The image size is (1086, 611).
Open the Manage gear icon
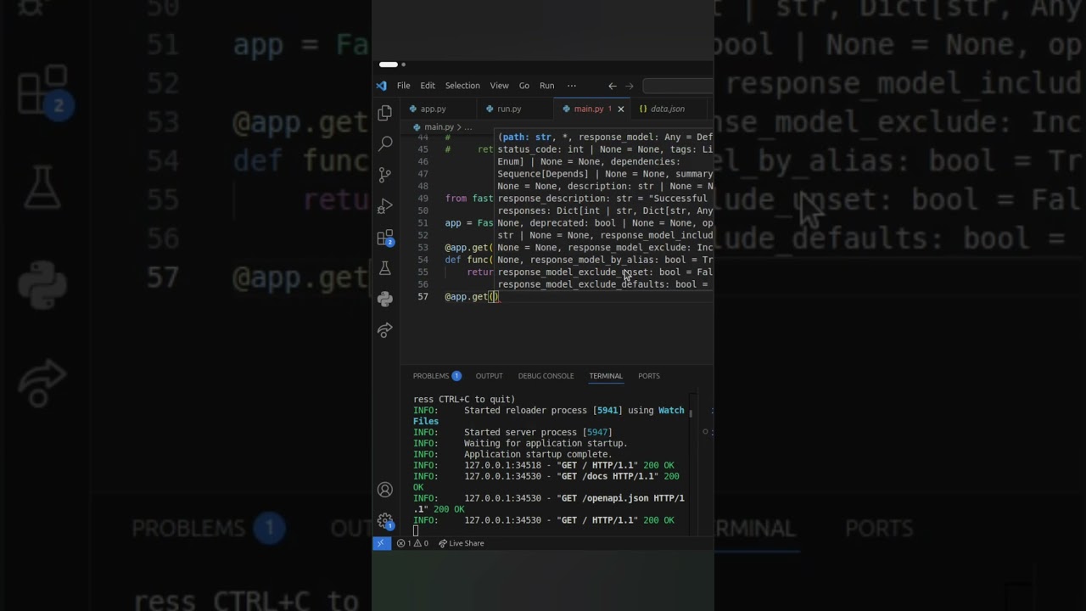(x=385, y=521)
